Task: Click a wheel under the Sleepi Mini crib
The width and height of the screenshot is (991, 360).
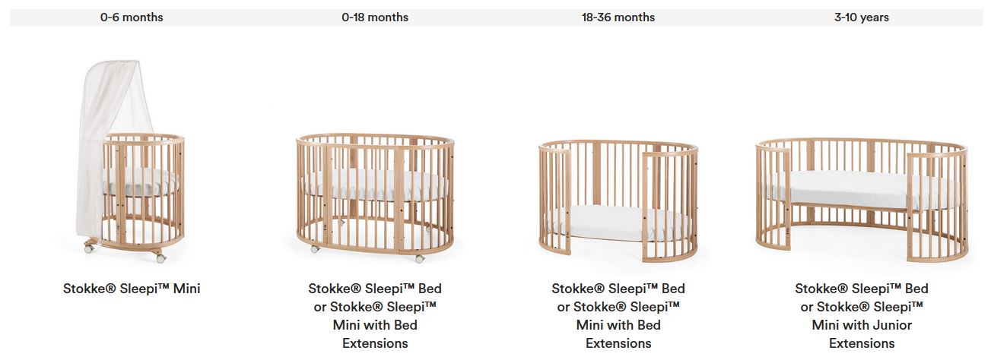Action: tap(160, 258)
